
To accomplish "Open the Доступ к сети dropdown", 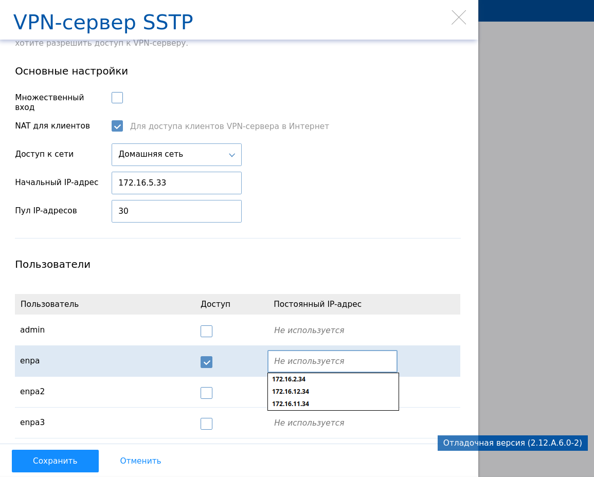I will pyautogui.click(x=176, y=154).
